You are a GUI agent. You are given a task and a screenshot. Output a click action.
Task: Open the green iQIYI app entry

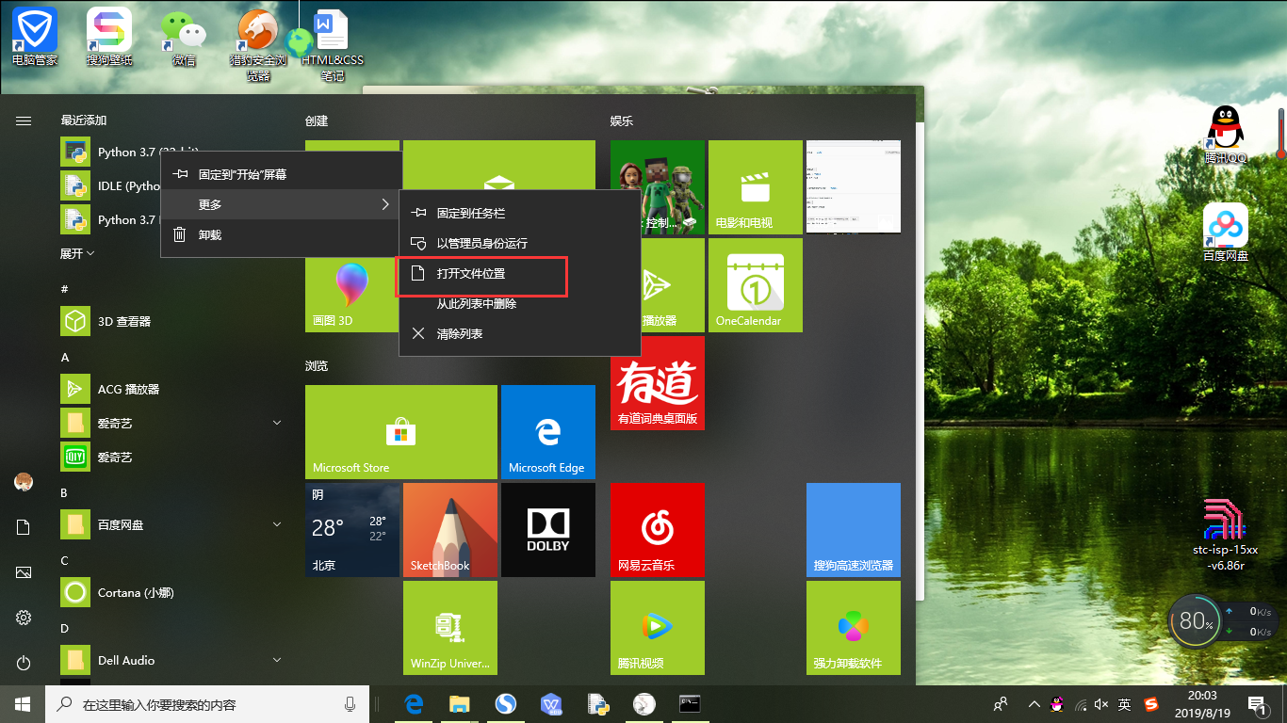(x=175, y=458)
